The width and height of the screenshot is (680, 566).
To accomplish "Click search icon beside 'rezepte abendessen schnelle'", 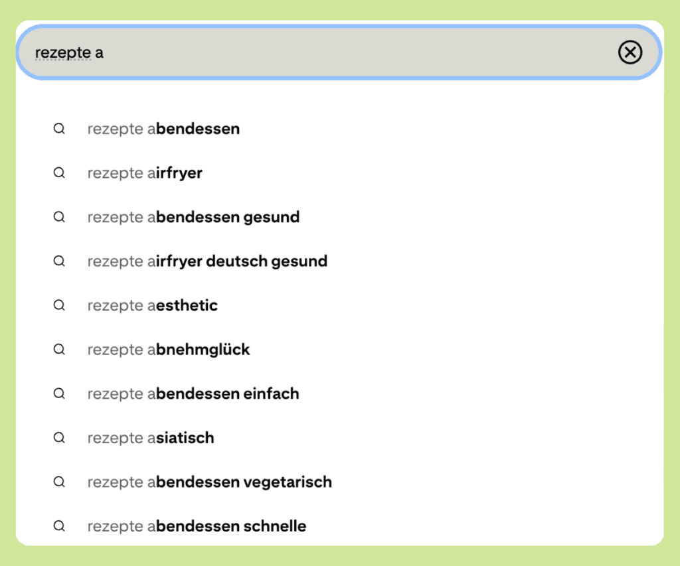I will click(x=59, y=526).
